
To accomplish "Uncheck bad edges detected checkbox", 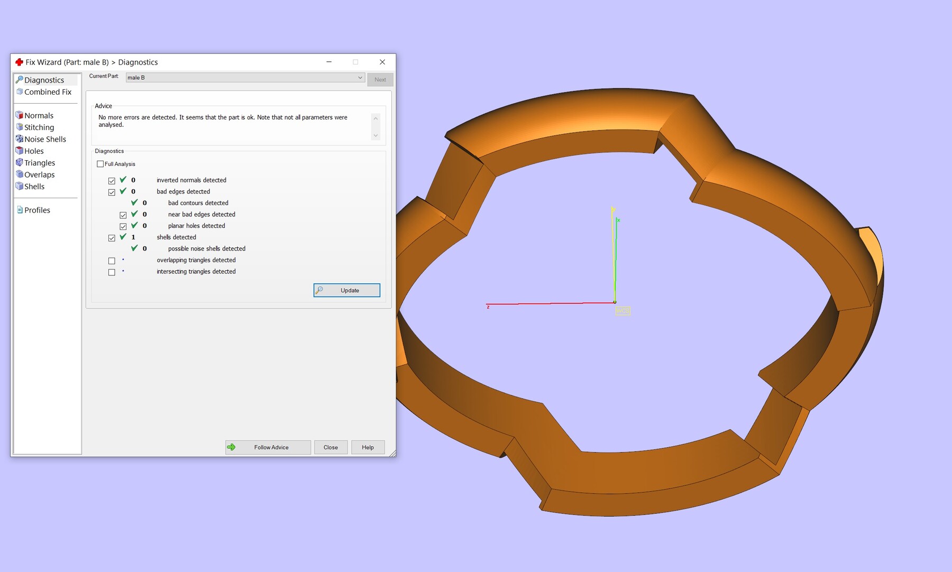I will [x=112, y=192].
